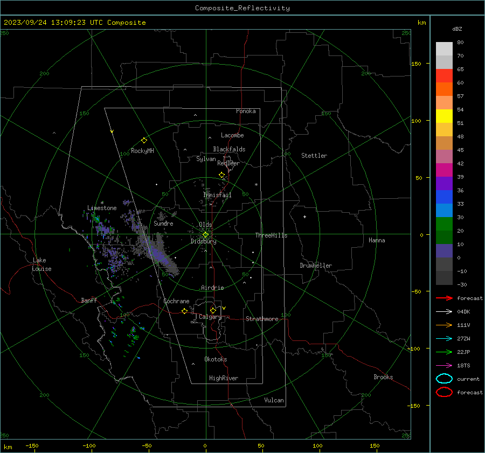
Task: Click the Limestone label
Action: pyautogui.click(x=102, y=208)
